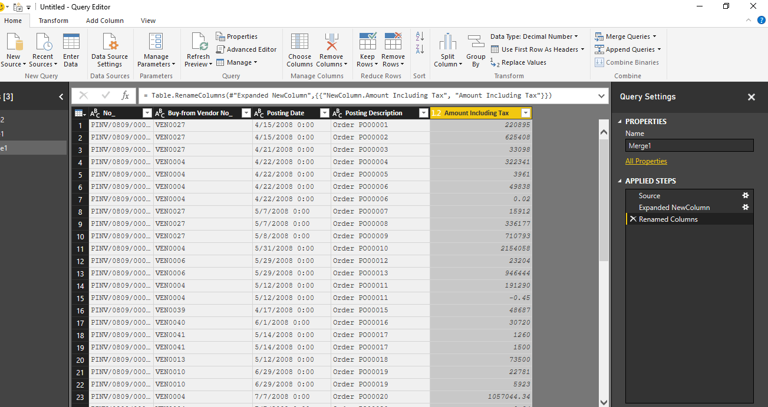Screen dimensions: 768x407
Task: Open Manage Parameters
Action: coord(156,50)
